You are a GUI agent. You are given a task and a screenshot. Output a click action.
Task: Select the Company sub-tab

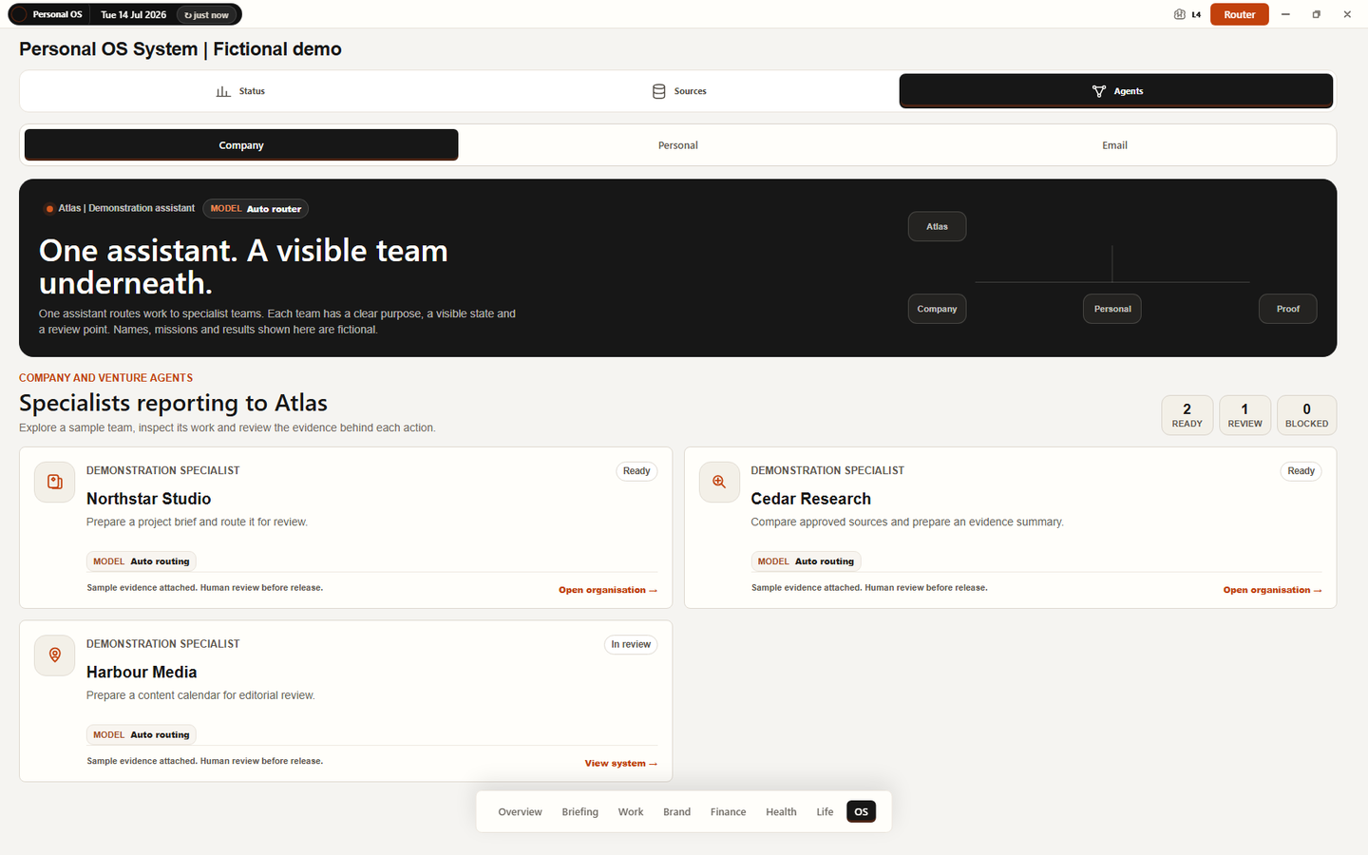point(241,145)
